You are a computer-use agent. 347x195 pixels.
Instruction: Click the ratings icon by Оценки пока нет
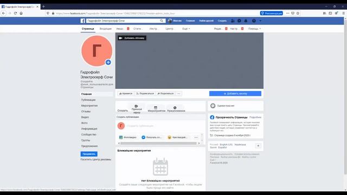213,106
